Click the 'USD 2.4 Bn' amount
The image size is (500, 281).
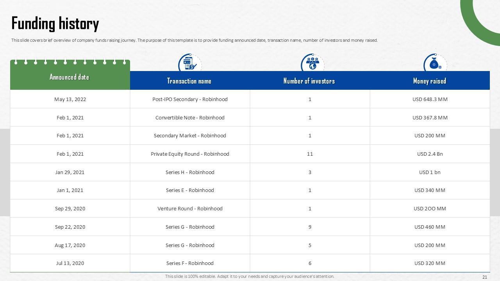pos(430,154)
